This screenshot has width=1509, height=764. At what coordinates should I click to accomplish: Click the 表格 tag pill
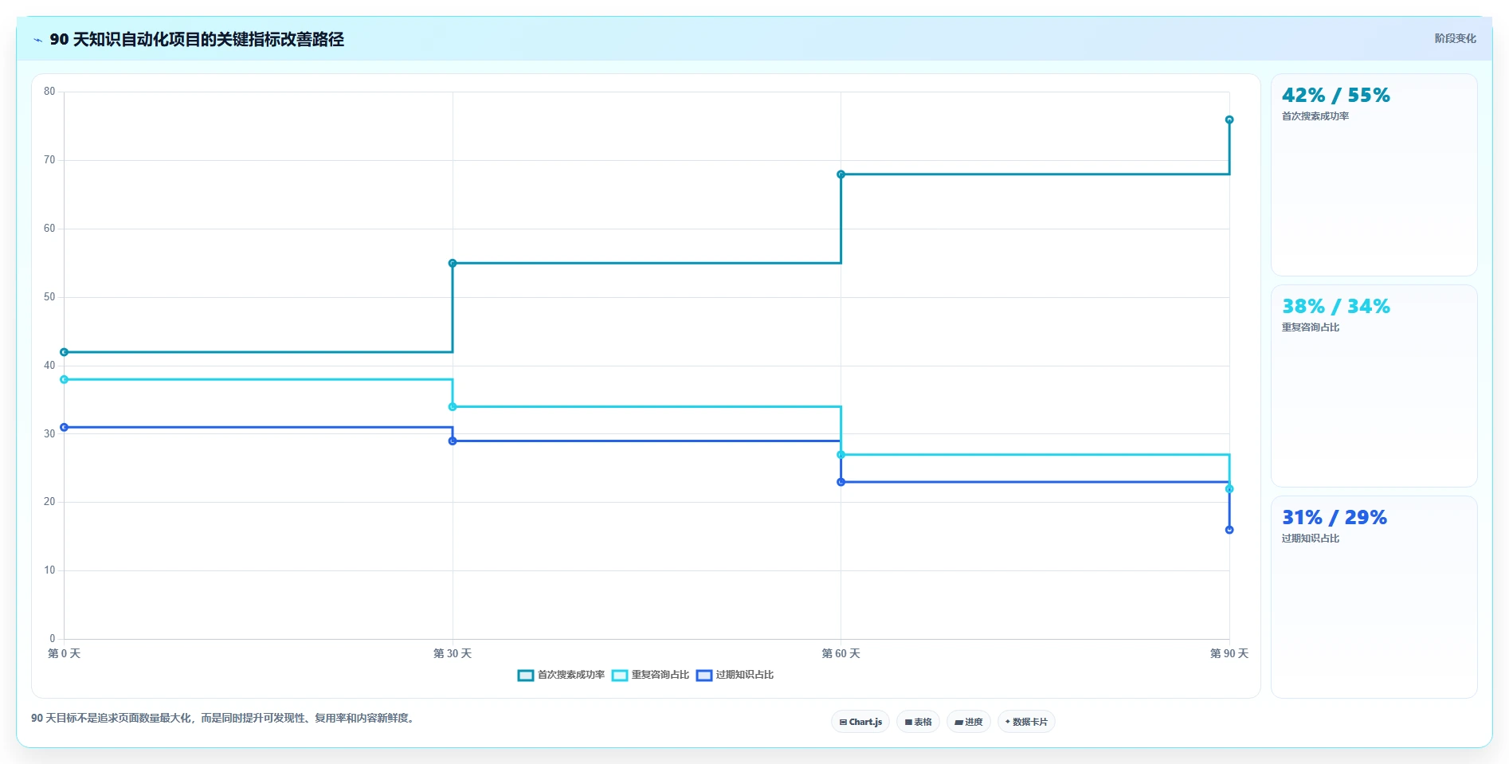pos(918,722)
